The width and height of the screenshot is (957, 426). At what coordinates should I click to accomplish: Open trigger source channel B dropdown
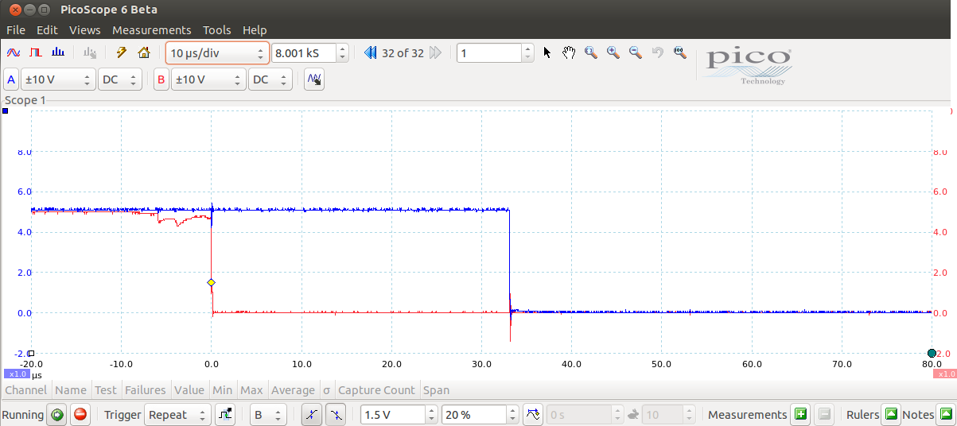[267, 414]
